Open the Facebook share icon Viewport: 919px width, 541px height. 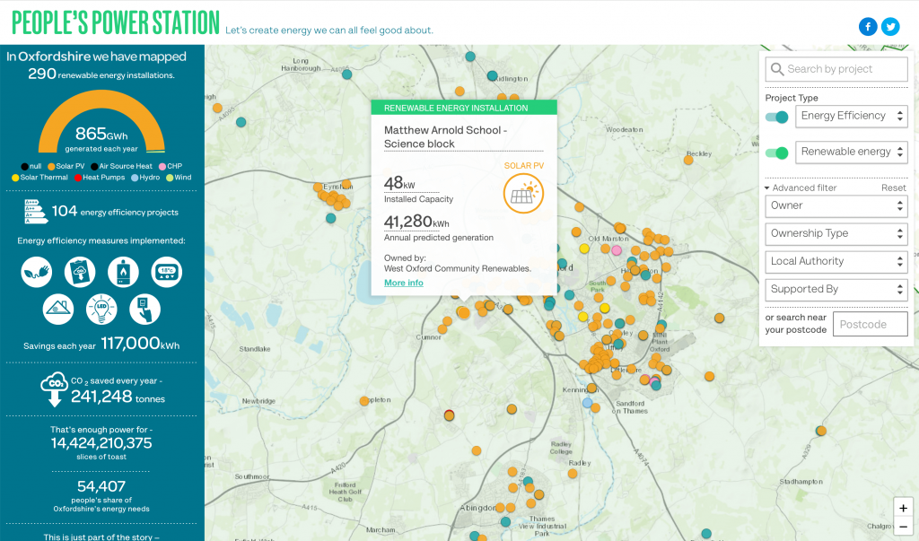(x=868, y=27)
